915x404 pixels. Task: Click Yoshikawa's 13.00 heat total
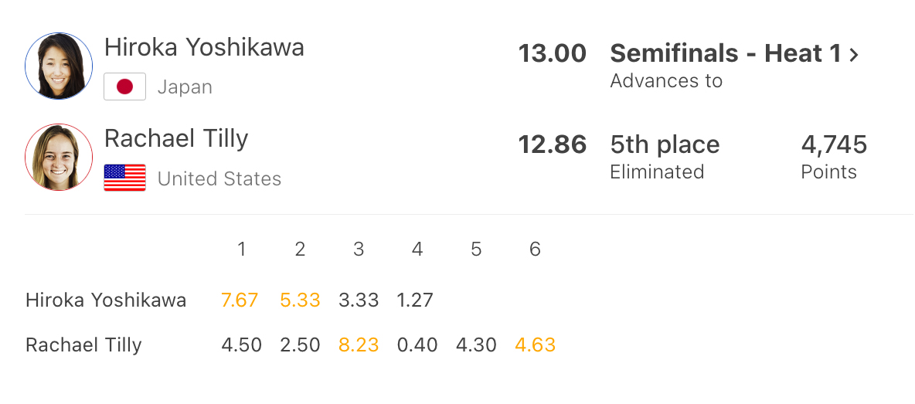(552, 53)
